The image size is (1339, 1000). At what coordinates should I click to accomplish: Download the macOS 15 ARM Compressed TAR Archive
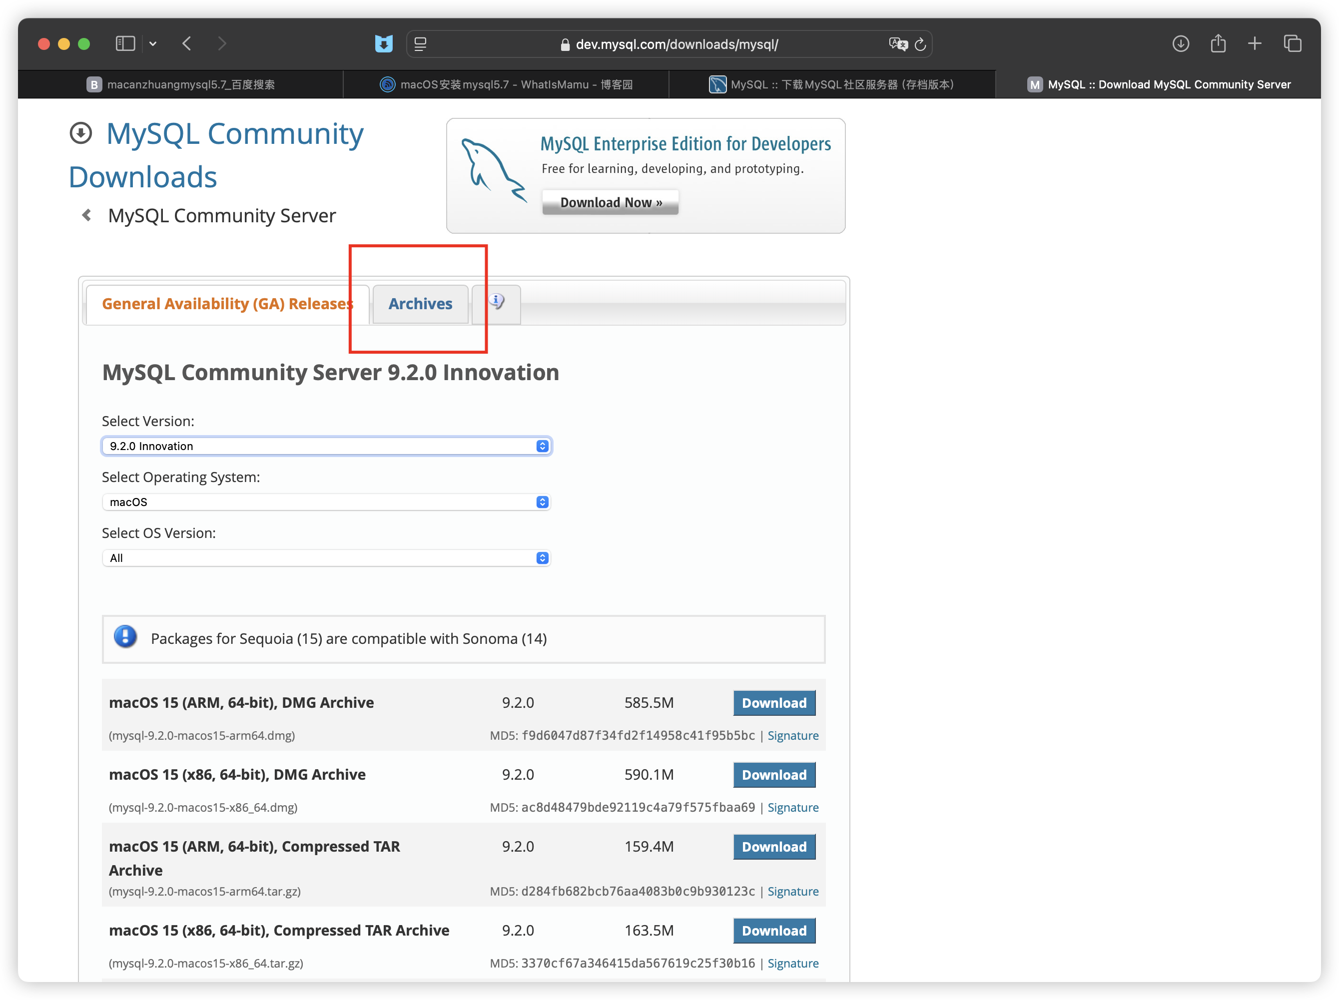[x=774, y=847]
